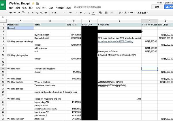Click the Wedding photographer cell
This screenshot has height=121, width=173.
[x=20, y=55]
